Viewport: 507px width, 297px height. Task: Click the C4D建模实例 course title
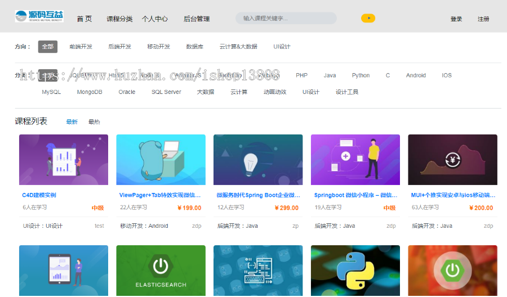click(x=39, y=195)
